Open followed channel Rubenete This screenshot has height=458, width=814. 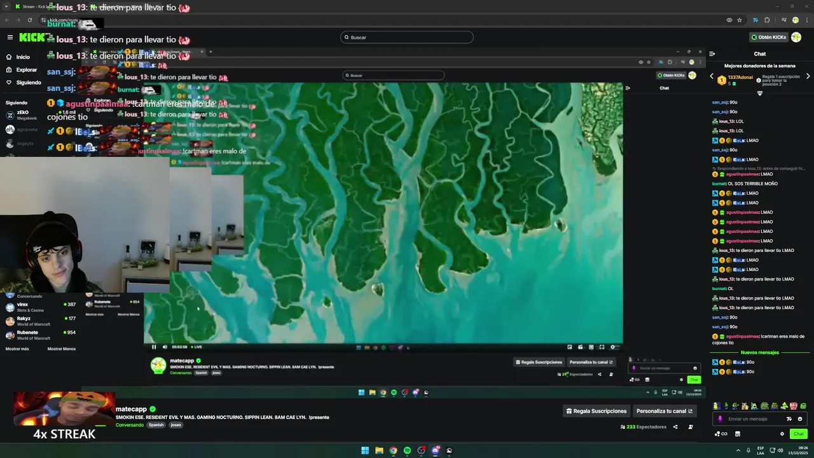click(x=40, y=335)
